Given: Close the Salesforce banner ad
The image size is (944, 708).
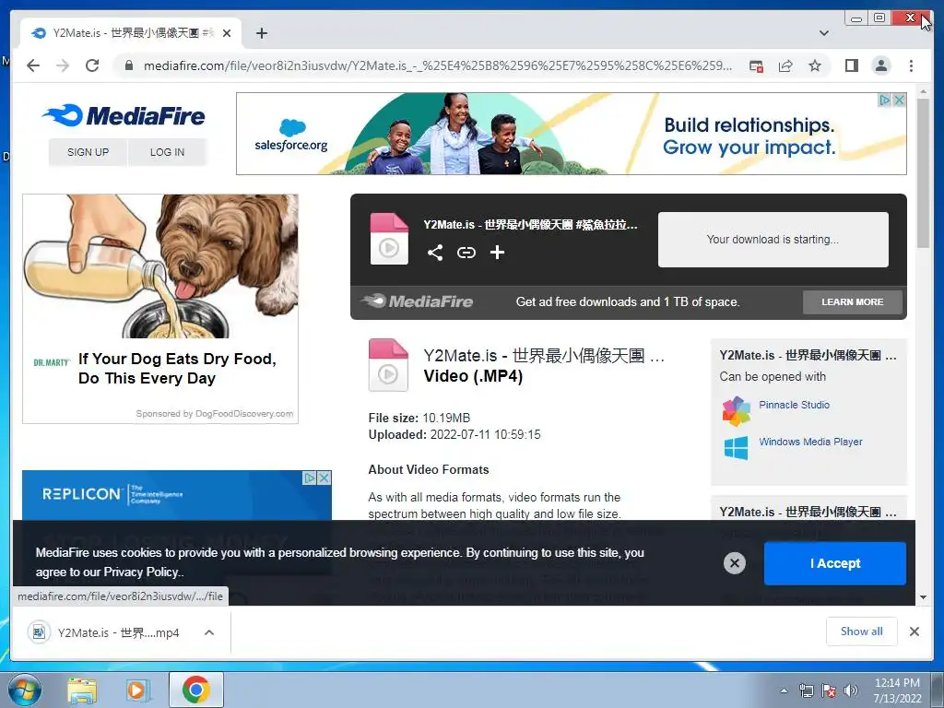Looking at the screenshot, I should point(899,100).
